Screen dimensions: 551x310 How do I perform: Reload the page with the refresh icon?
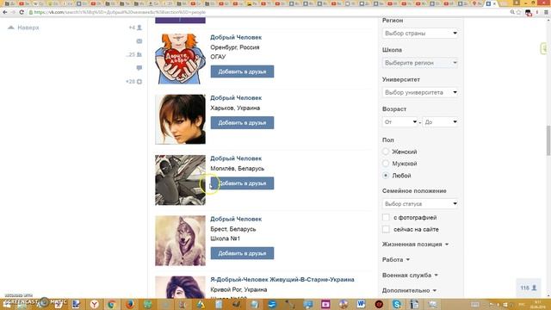click(x=22, y=12)
